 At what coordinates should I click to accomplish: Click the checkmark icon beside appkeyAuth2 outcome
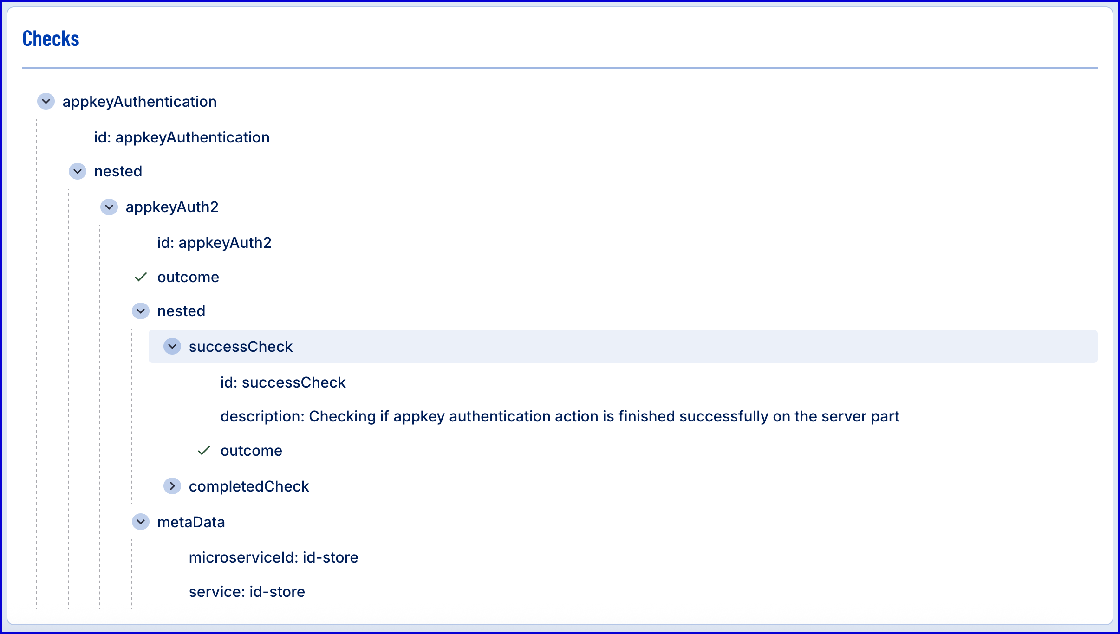(141, 277)
